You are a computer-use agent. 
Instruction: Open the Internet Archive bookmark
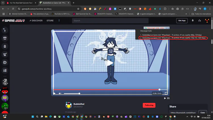tap(18, 14)
